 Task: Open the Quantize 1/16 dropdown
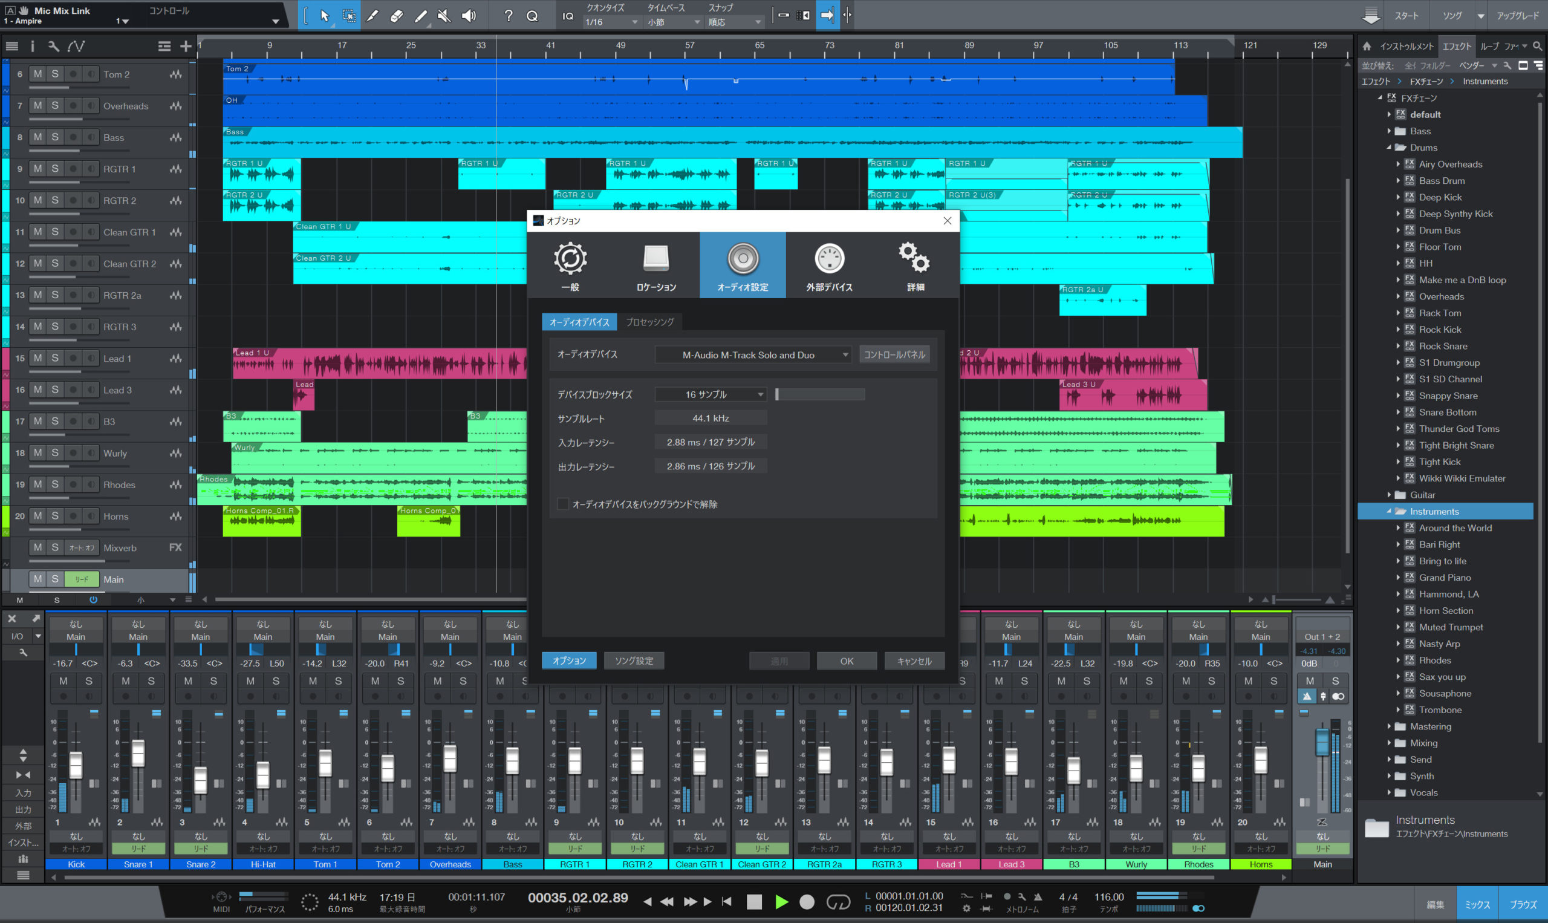[612, 22]
